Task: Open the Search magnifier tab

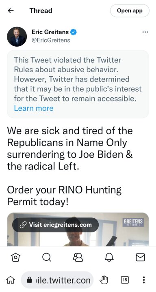Action: (46, 258)
